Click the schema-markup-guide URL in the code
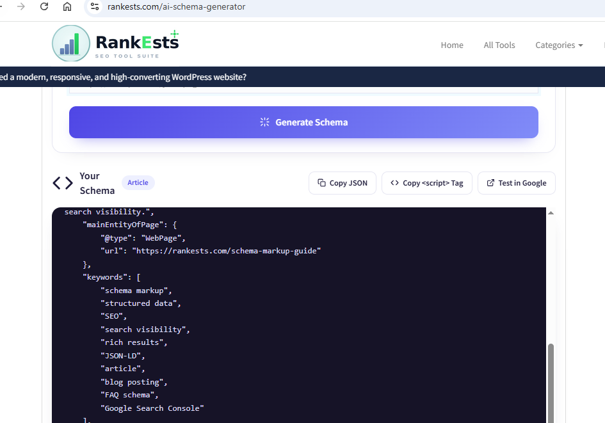The height and width of the screenshot is (423, 605). click(227, 251)
